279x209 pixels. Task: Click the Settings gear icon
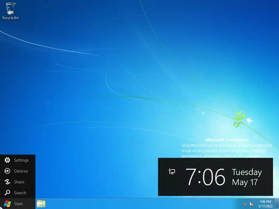[x=7, y=160]
